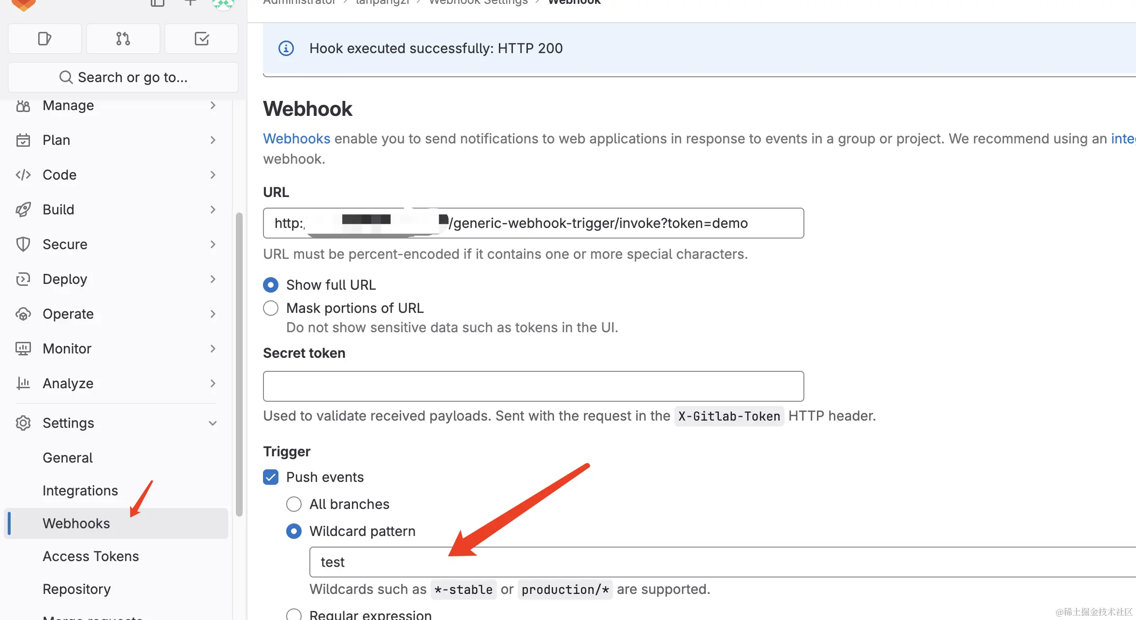The image size is (1136, 620).
Task: Follow the Webhooks documentation link
Action: [x=296, y=139]
